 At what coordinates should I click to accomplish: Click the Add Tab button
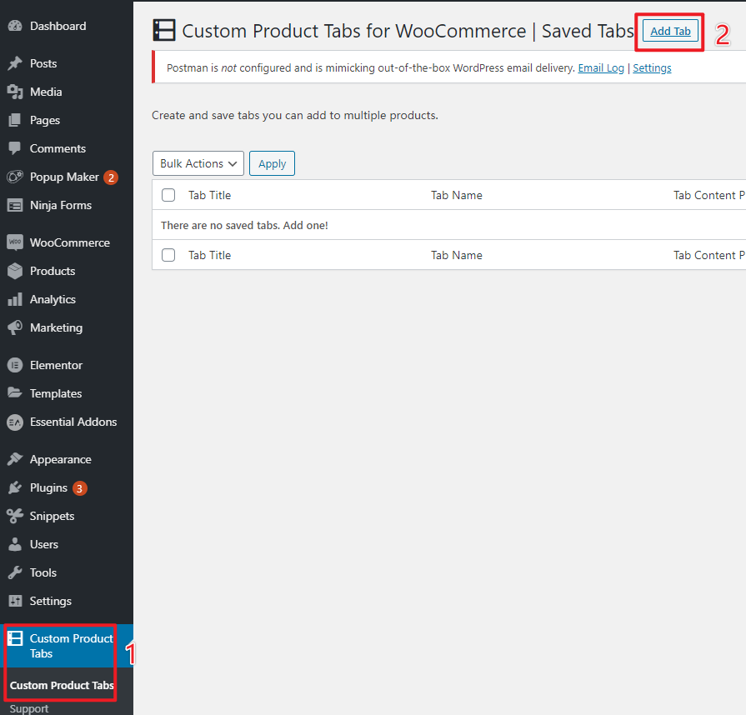(x=670, y=31)
